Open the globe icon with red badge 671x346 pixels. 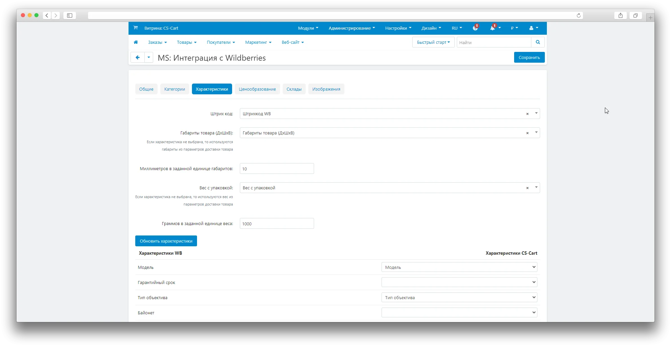(475, 28)
